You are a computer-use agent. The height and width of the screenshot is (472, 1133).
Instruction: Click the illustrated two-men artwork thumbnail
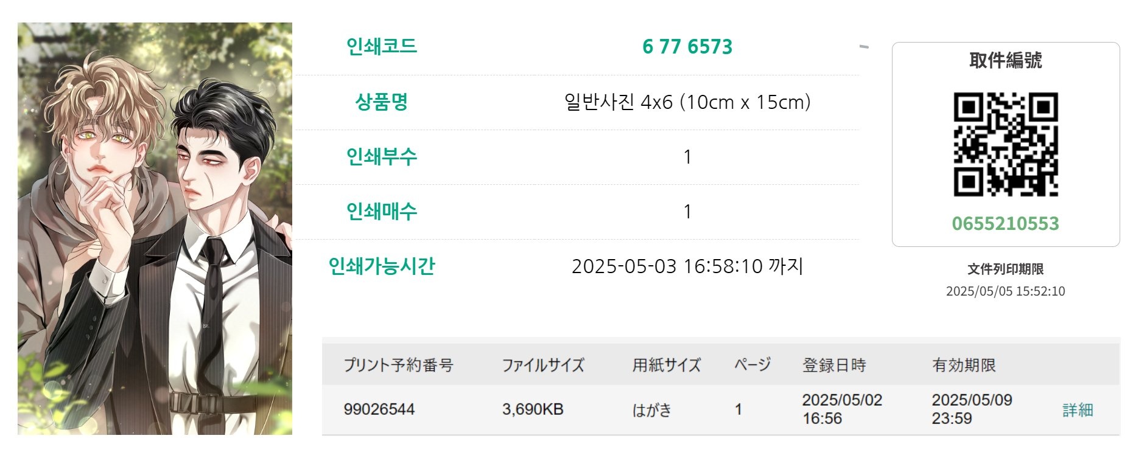pyautogui.click(x=155, y=229)
